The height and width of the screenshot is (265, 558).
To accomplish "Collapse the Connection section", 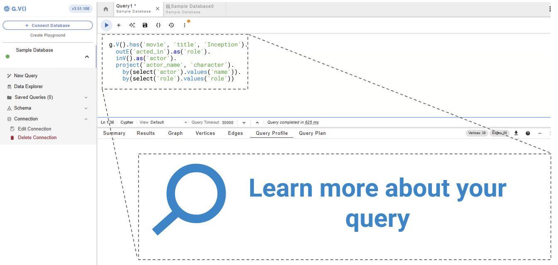I will (86, 119).
